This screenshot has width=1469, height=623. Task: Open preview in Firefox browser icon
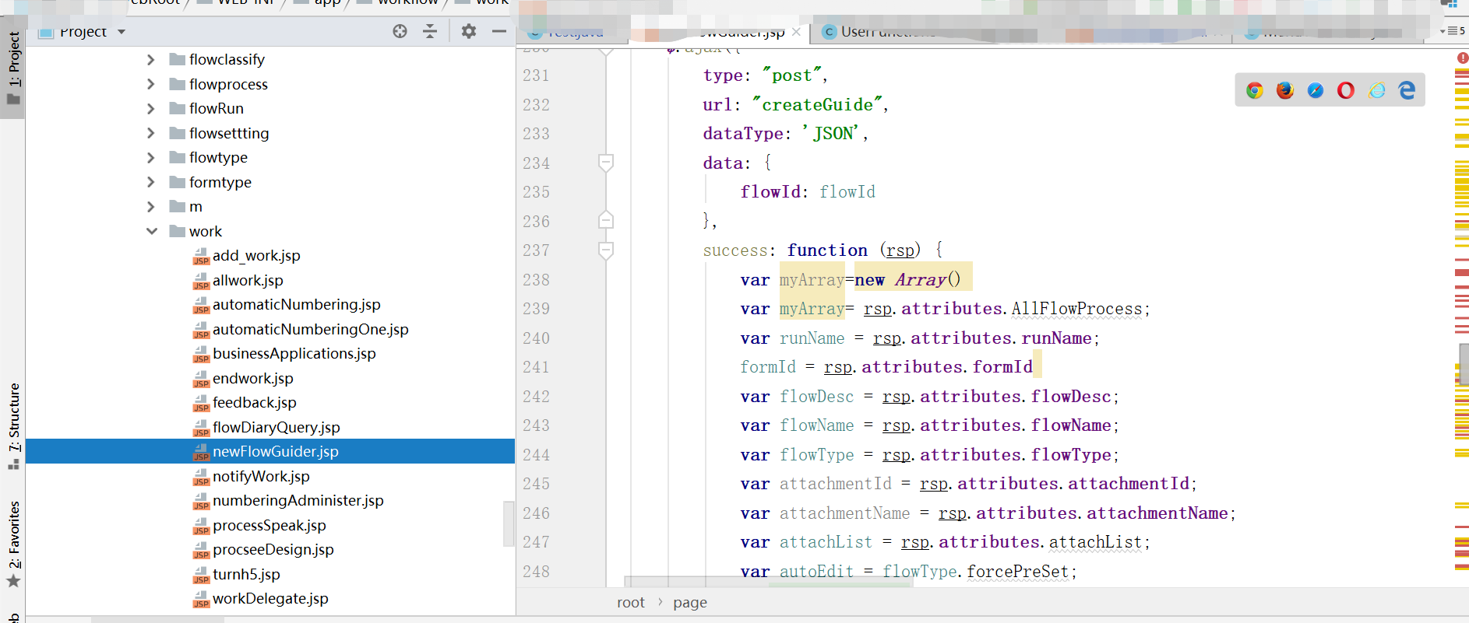1285,90
